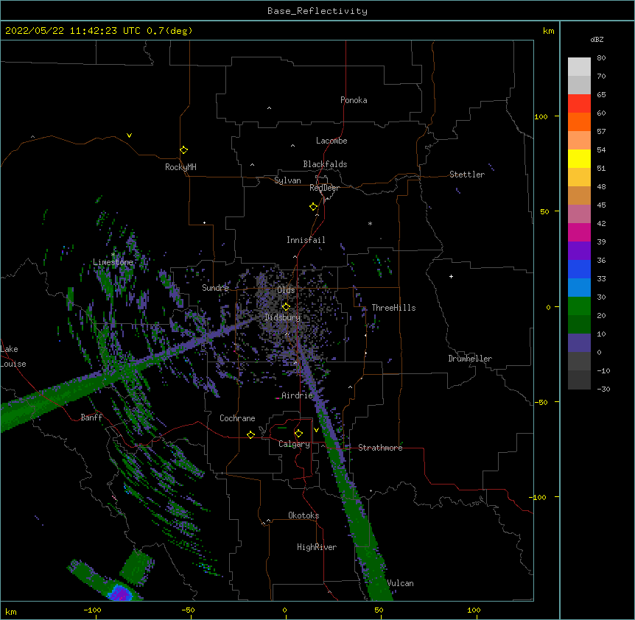The width and height of the screenshot is (635, 620).
Task: Click the Stettler city label
Action: point(467,175)
